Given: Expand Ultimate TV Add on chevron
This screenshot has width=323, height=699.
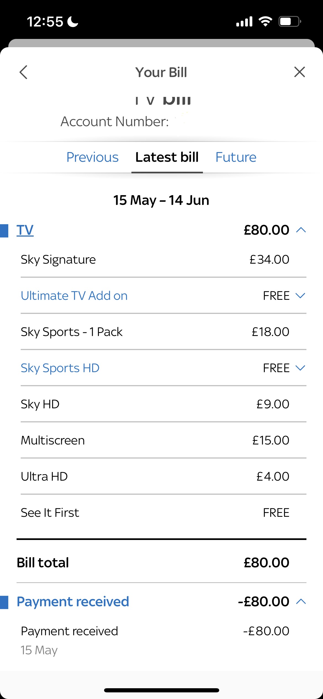Looking at the screenshot, I should tap(300, 296).
